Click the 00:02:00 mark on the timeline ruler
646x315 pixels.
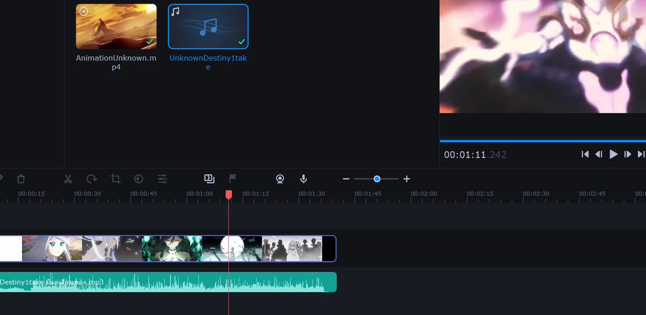tap(424, 194)
